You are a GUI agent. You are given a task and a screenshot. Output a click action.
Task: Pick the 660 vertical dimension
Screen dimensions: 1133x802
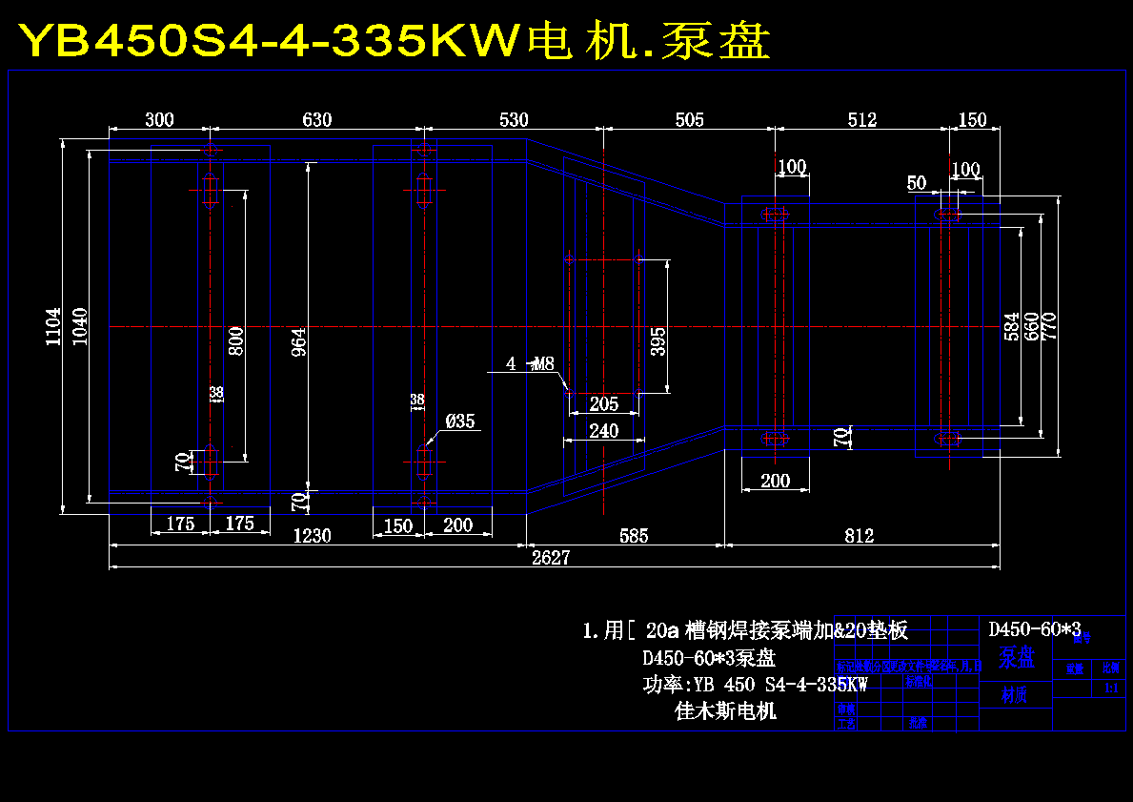pyautogui.click(x=1031, y=326)
